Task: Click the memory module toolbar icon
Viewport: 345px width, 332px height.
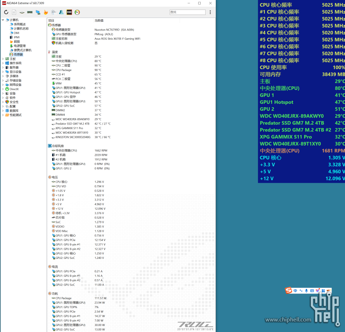Action: click(x=30, y=12)
